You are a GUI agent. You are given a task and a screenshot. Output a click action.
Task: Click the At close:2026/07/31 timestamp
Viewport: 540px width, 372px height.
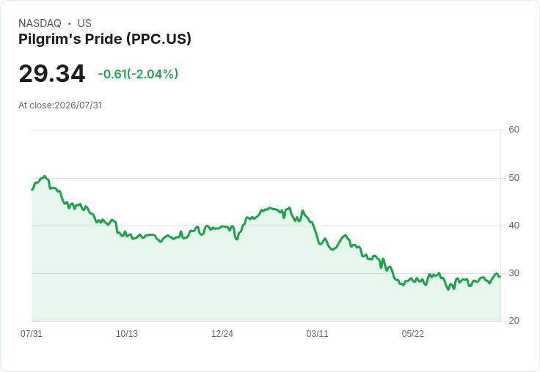click(x=60, y=105)
